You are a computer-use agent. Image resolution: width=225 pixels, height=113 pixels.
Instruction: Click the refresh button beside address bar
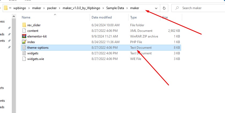164,8
